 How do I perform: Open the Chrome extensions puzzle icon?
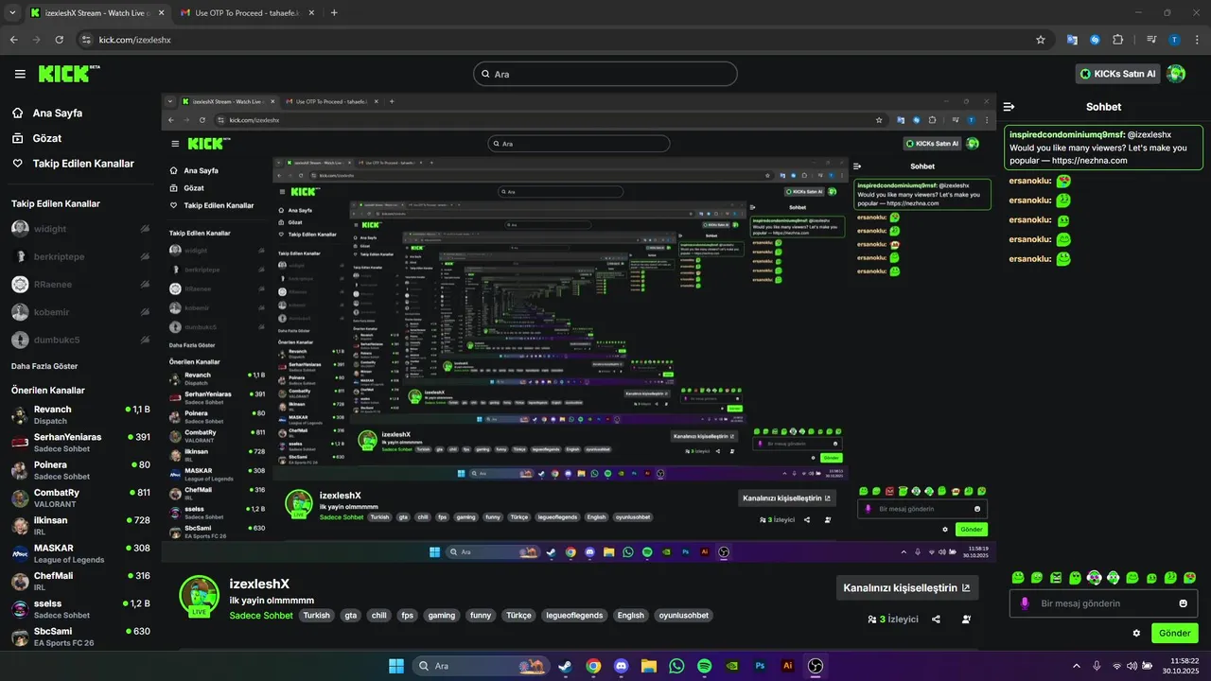point(1117,40)
